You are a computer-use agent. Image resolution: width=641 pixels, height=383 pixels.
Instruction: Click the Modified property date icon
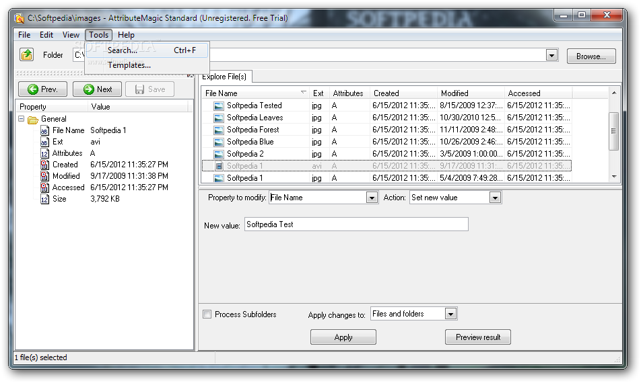[44, 176]
